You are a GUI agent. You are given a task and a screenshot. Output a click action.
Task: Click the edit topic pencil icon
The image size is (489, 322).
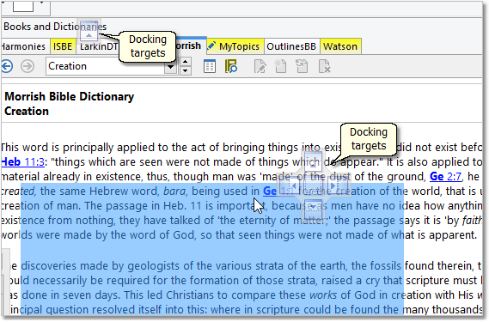point(260,66)
